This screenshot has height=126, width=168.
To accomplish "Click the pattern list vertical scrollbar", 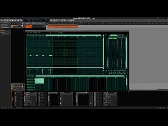I will point(127,52).
